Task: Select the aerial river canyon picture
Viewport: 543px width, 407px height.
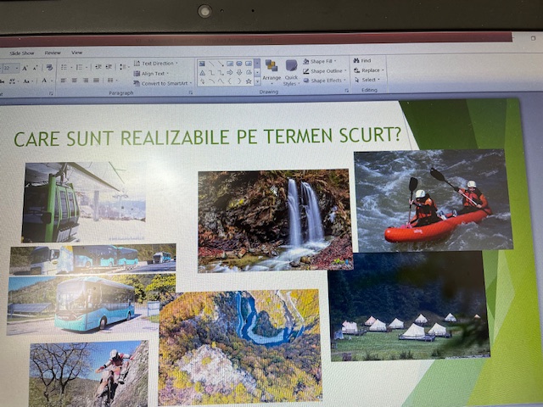Action: tap(240, 347)
